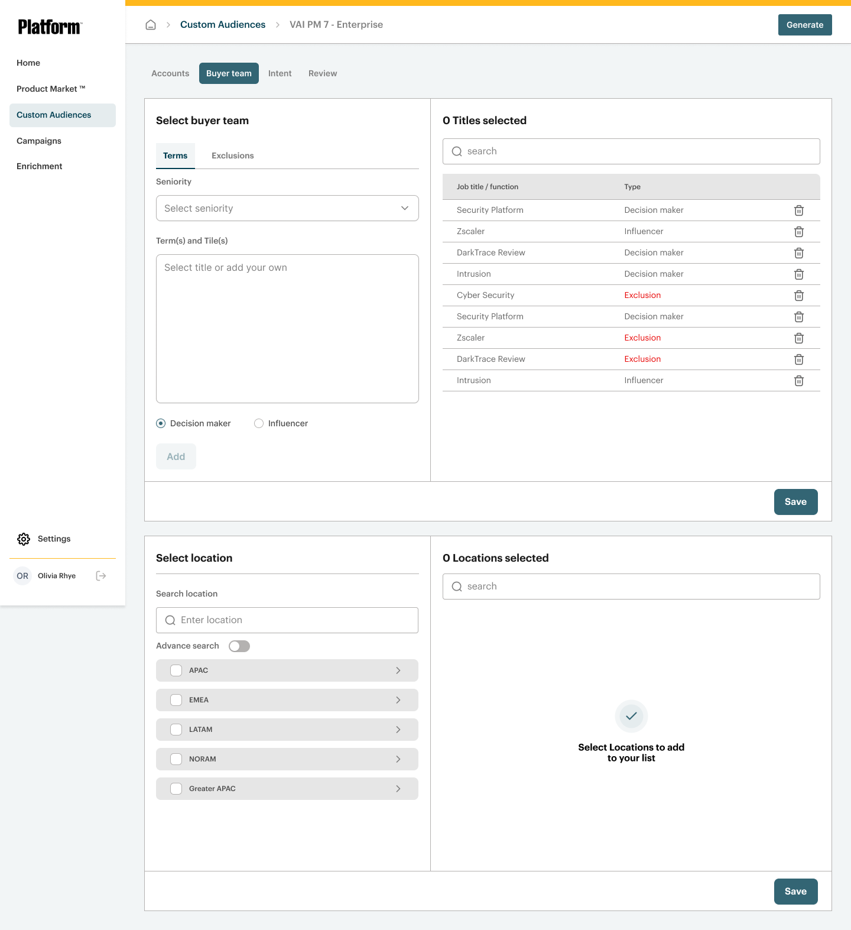Expand the LATAM region chevron

(398, 730)
